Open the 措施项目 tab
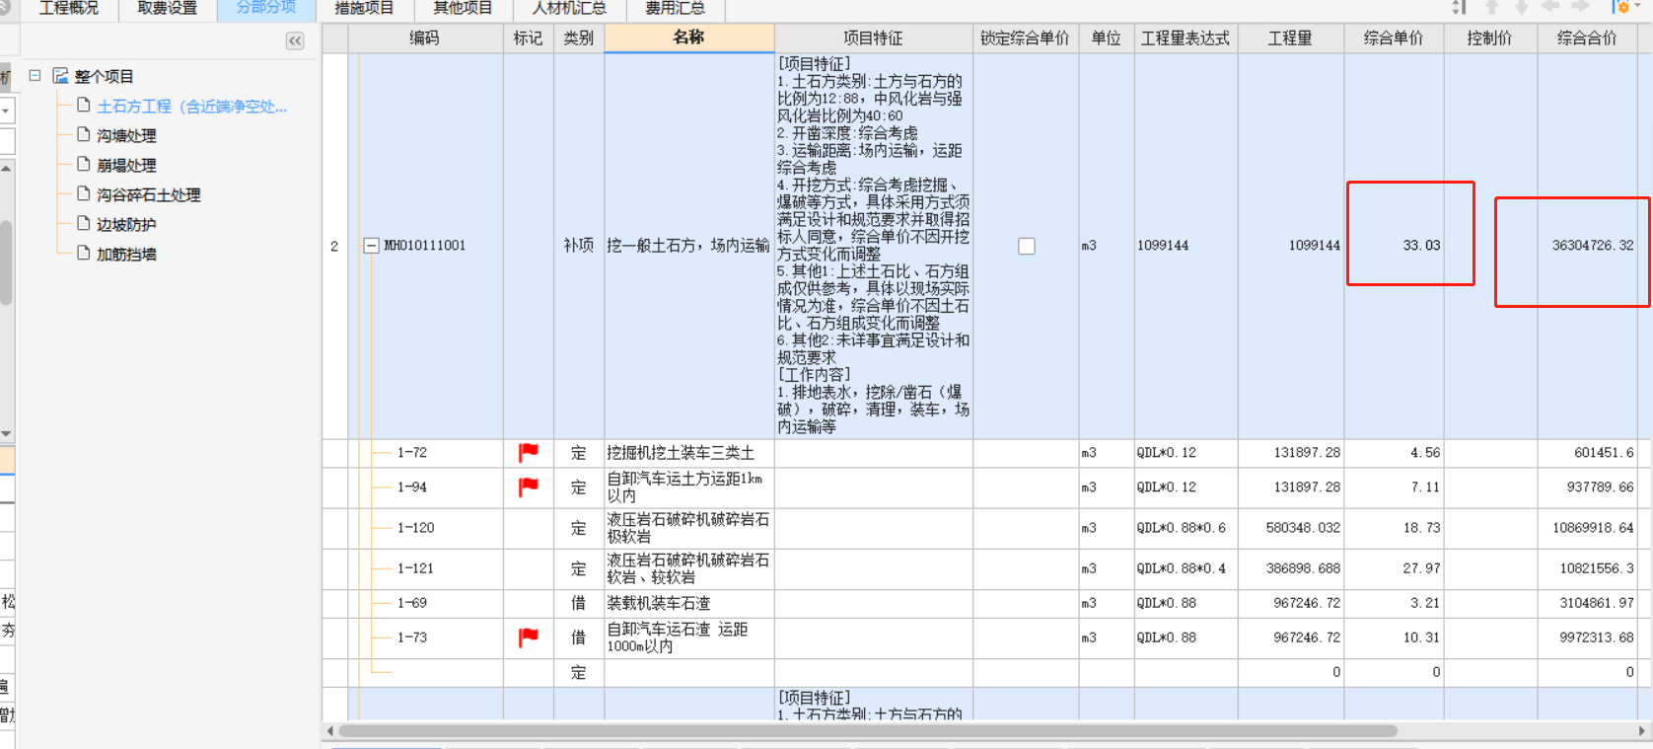1653x749 pixels. pyautogui.click(x=364, y=9)
